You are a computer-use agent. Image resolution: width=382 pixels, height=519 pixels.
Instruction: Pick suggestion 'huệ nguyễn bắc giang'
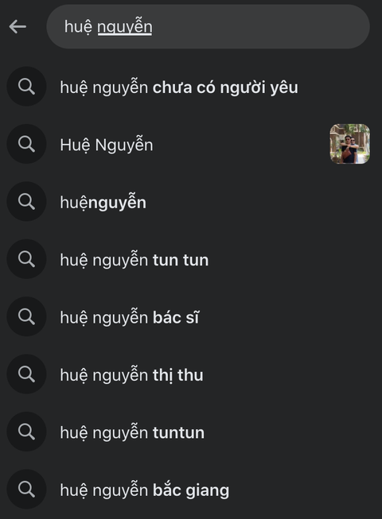(145, 490)
